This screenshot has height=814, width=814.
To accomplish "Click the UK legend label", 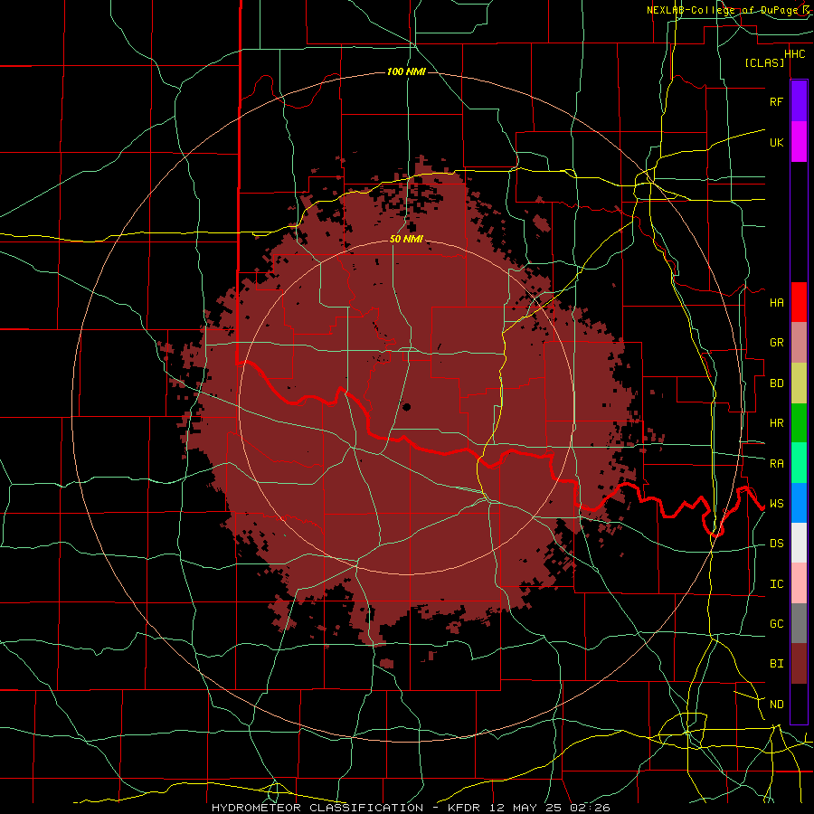I will [776, 142].
